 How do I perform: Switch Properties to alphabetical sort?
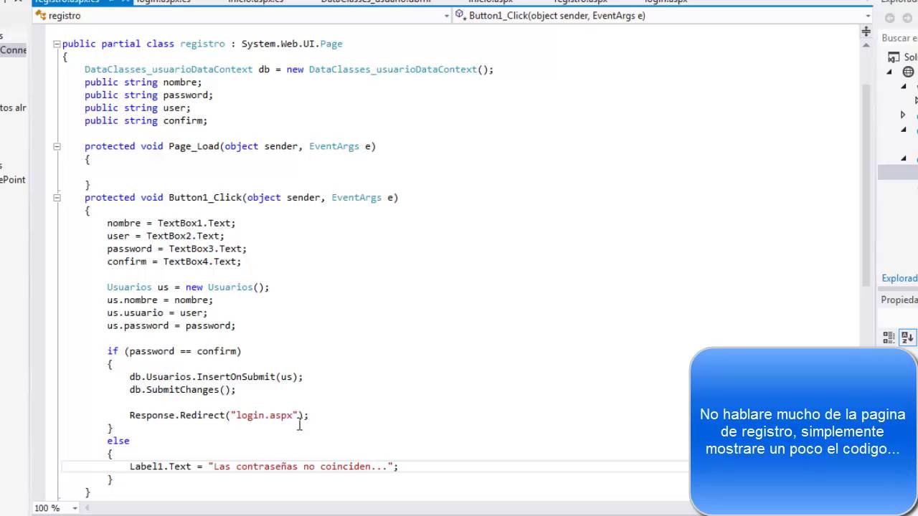[907, 338]
